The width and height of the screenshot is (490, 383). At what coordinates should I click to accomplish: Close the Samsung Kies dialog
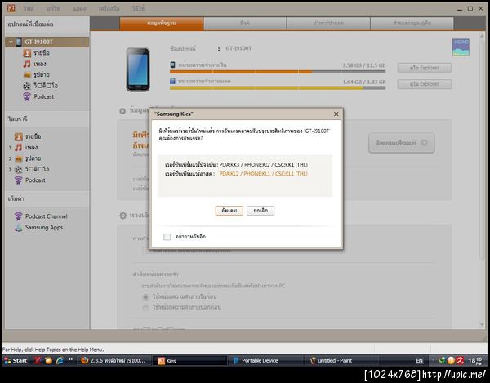pyautogui.click(x=336, y=114)
